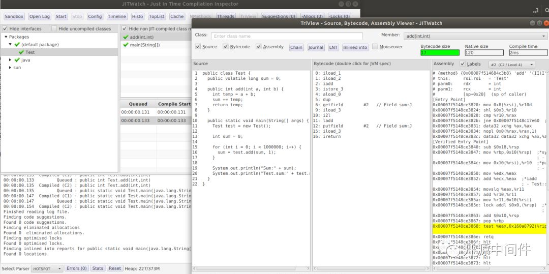Click the 'lock addl $0x0,(%rsp)' assembly line
The height and width of the screenshot is (274, 549).
(490, 205)
